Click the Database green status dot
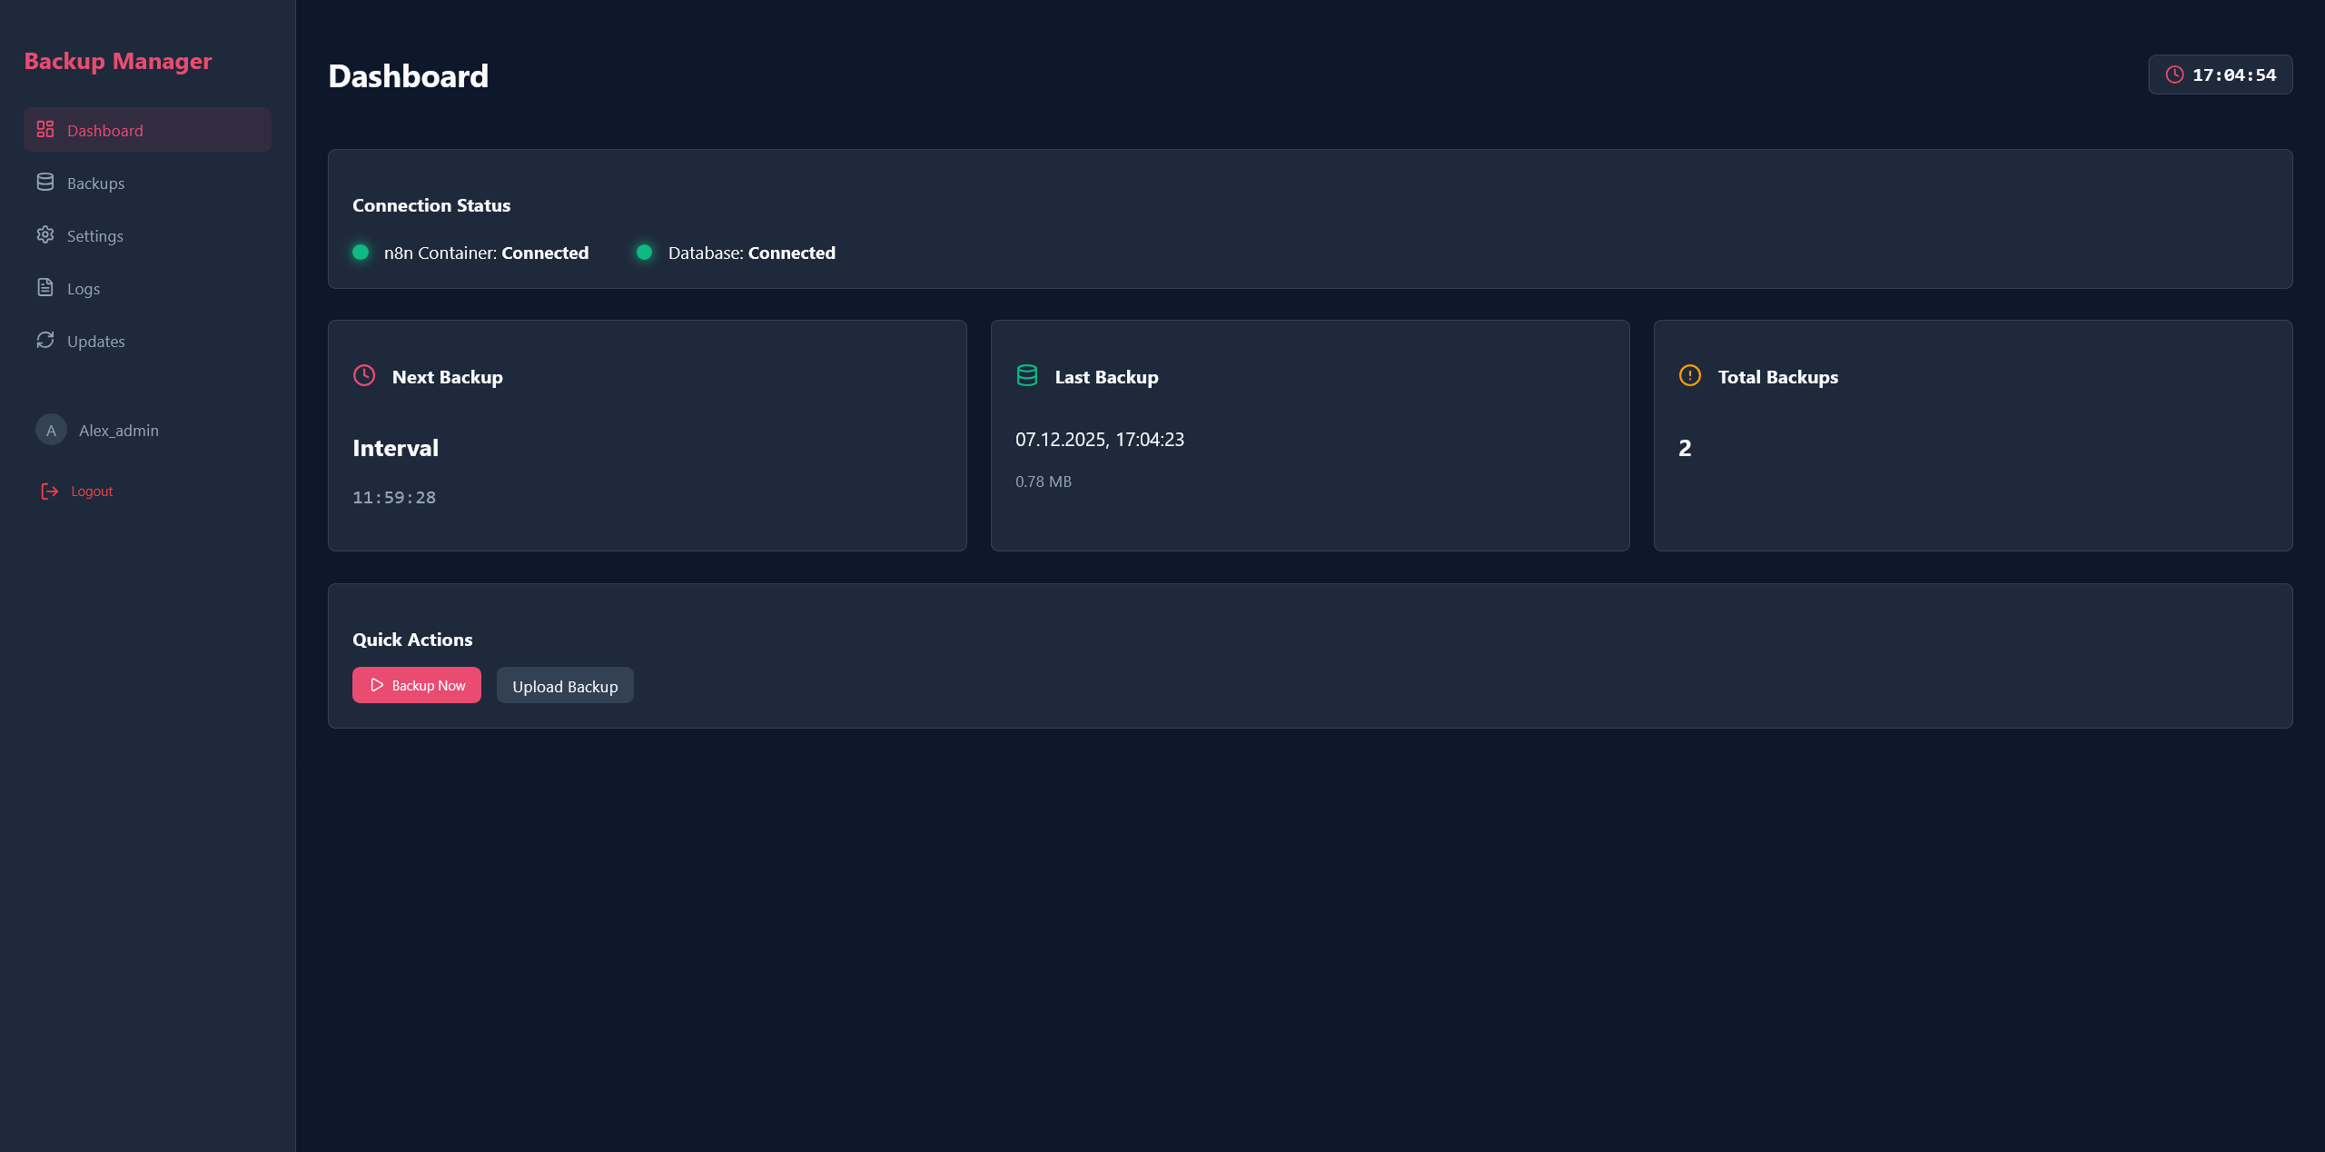2325x1152 pixels. [644, 253]
